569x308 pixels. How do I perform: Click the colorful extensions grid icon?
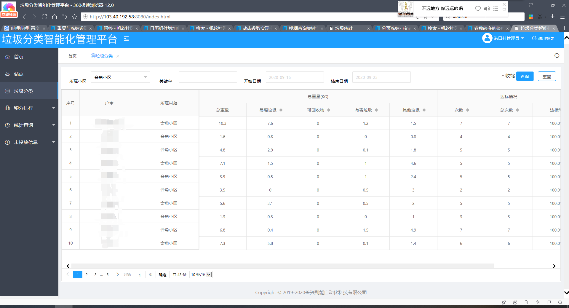[x=531, y=17]
